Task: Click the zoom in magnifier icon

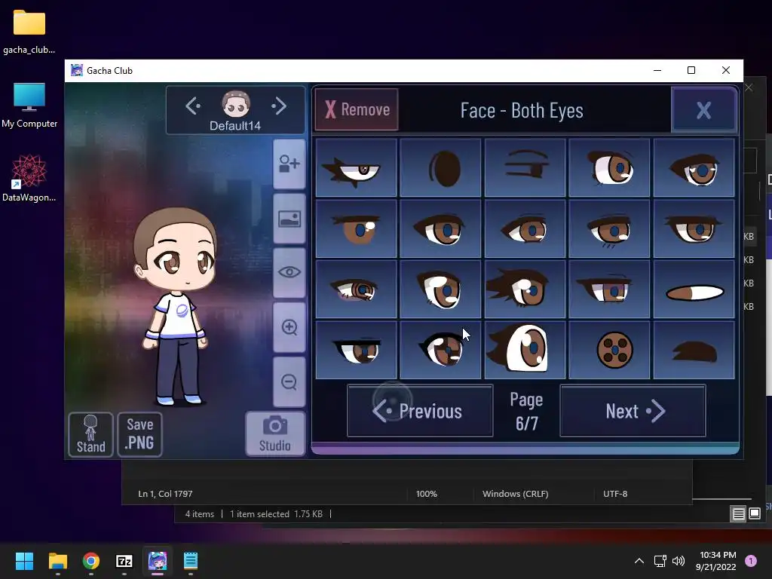Action: pos(289,327)
